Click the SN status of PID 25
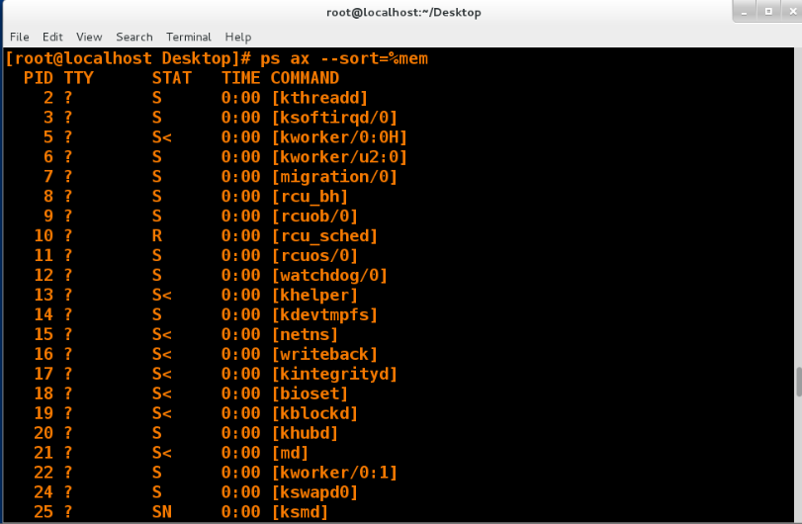802x524 pixels. [161, 512]
